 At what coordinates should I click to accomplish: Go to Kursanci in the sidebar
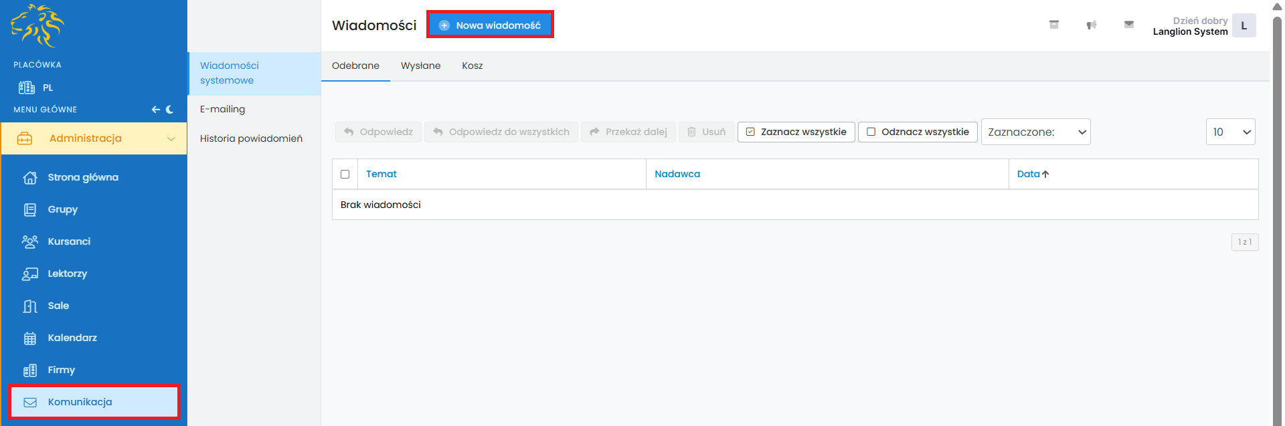69,241
